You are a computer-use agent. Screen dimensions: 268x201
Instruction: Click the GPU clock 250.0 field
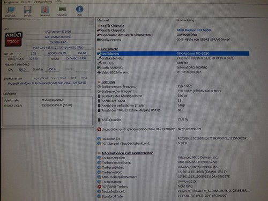tap(22, 70)
